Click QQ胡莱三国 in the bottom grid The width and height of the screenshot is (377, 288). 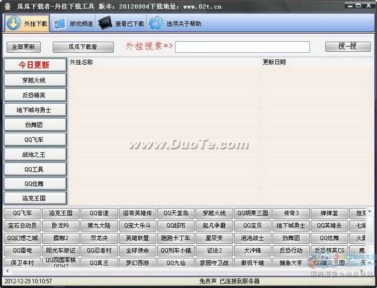[252, 213]
